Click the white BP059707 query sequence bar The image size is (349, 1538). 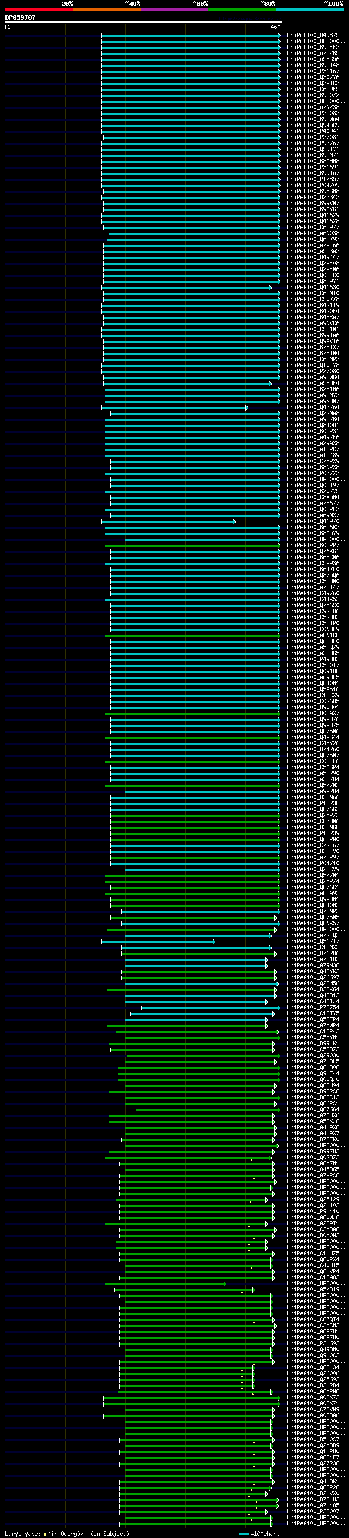(144, 23)
